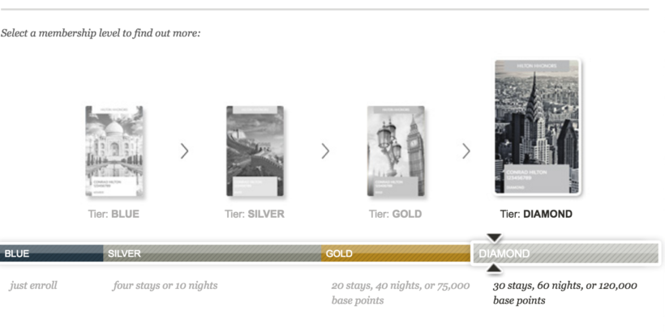
Task: Select the Blue tier Taj Mahal card
Action: tap(114, 151)
